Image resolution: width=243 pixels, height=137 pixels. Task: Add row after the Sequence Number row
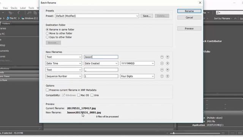click(167, 76)
